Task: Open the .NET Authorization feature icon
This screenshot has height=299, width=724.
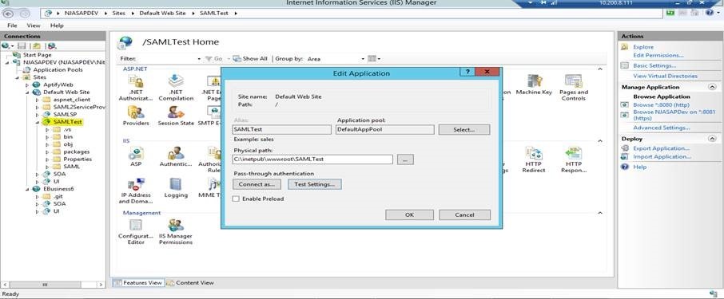Action: [135, 88]
